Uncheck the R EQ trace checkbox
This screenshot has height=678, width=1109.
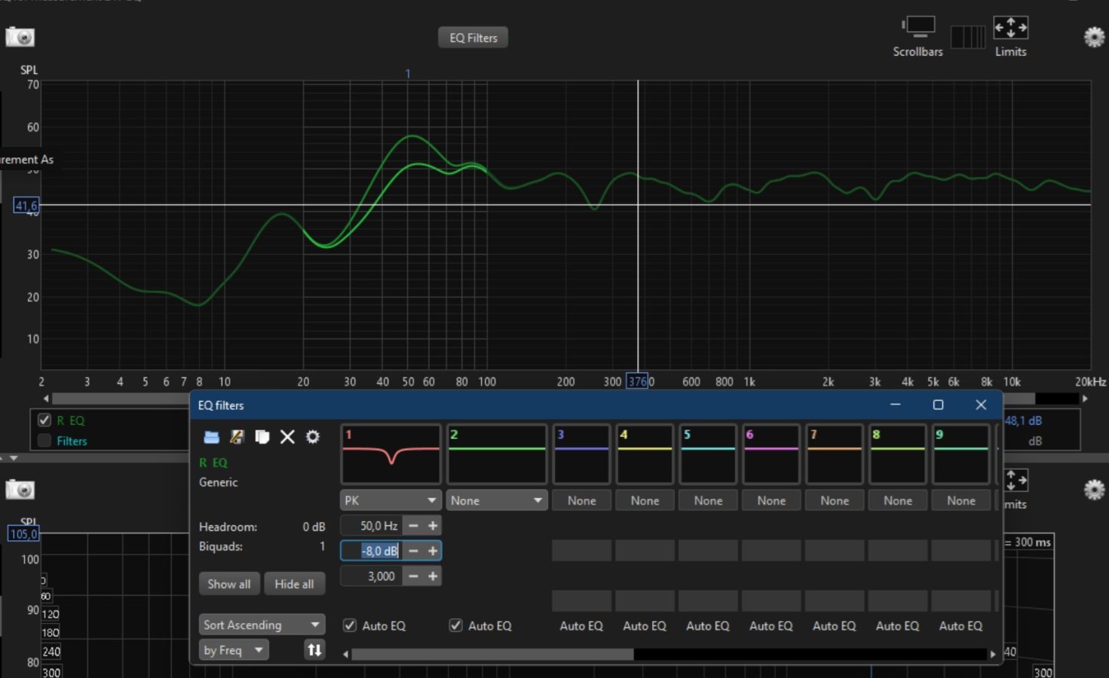tap(44, 420)
